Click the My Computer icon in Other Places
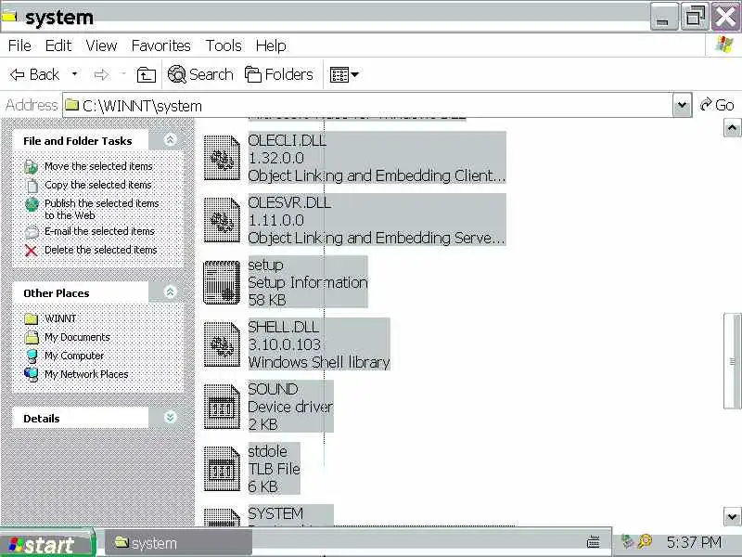This screenshot has height=557, width=742. tap(32, 356)
